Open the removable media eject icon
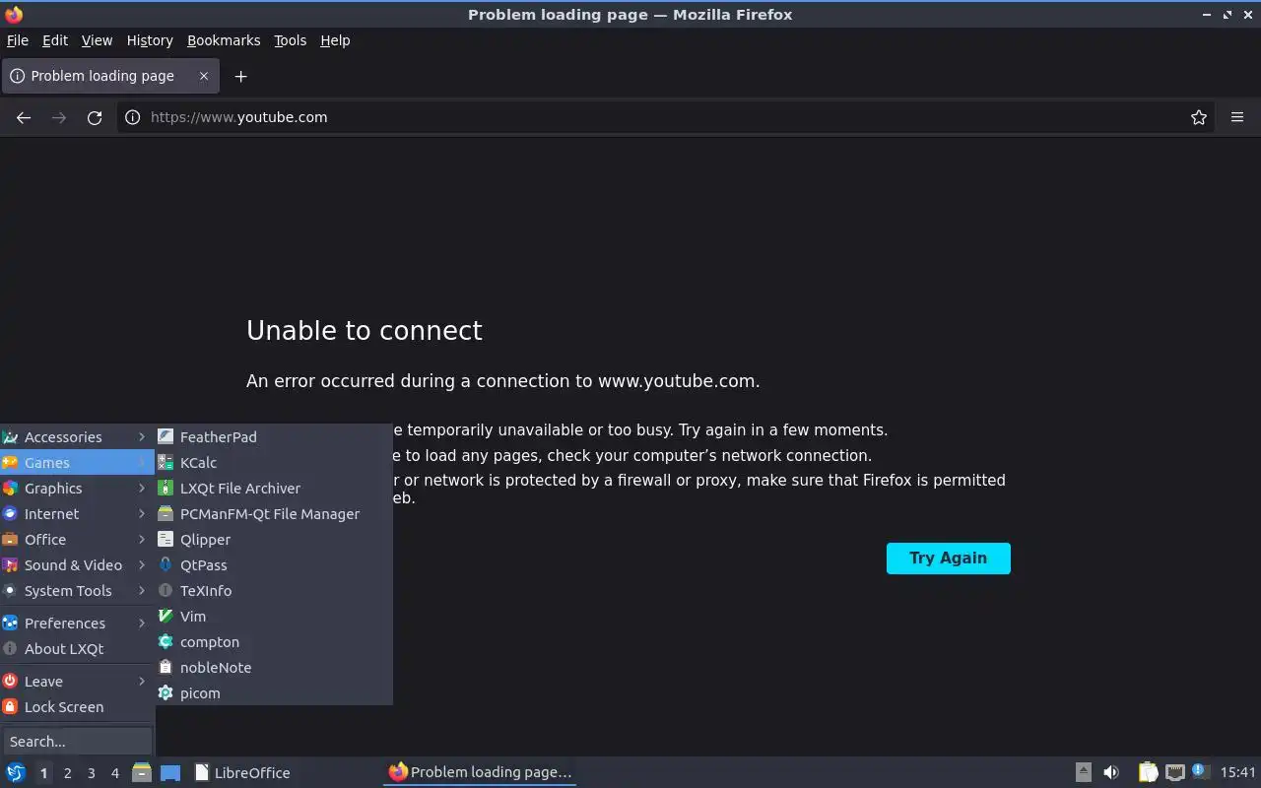The image size is (1261, 788). [x=1084, y=772]
